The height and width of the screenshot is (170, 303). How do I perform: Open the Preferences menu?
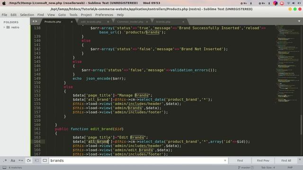point(104,15)
